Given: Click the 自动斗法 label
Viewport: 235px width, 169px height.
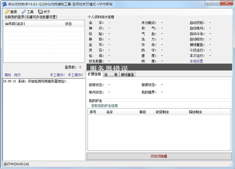Looking at the screenshot, I should point(197,34).
